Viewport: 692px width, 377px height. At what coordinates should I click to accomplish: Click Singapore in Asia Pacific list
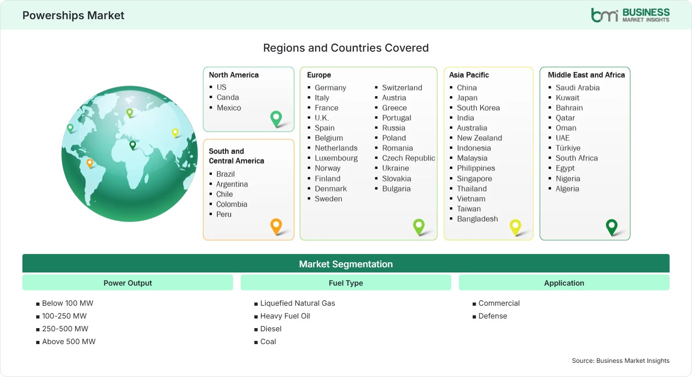[x=475, y=179]
